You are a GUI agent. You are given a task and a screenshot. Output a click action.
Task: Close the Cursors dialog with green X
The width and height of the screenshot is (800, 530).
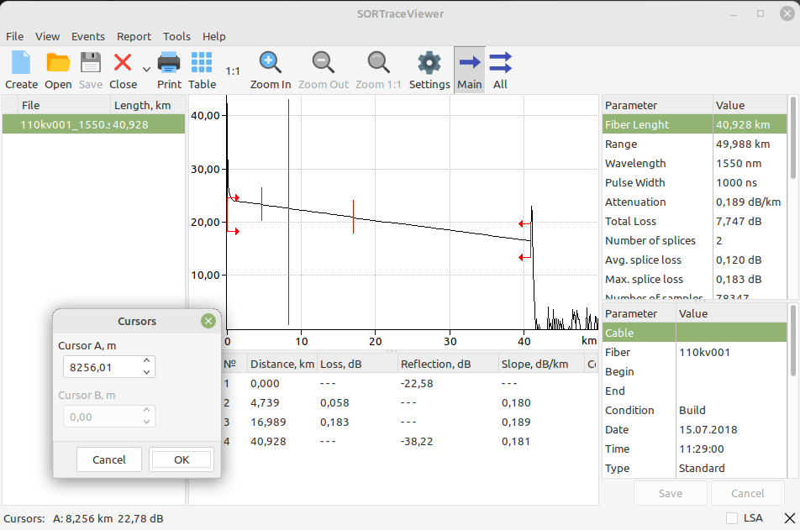pyautogui.click(x=208, y=321)
